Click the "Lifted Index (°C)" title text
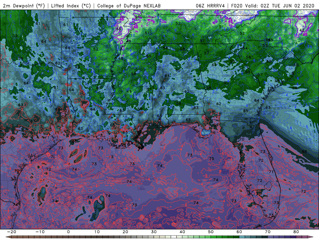Image resolution: width=319 pixels, height=239 pixels. tap(71, 6)
